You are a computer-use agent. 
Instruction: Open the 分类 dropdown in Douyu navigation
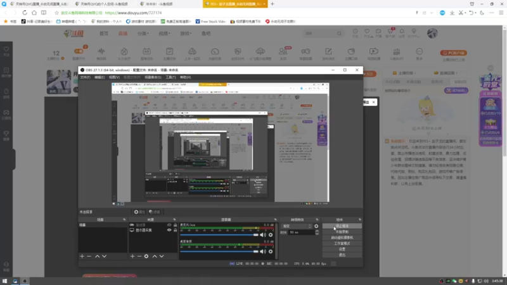pos(143,34)
